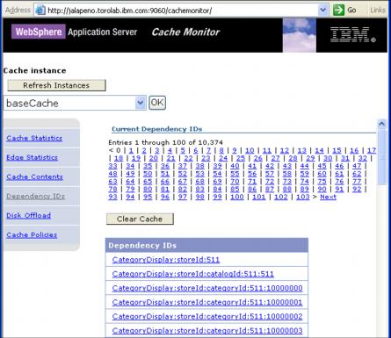391x338 pixels.
Task: Jump to page 47 of dependency IDs
Action: (357, 166)
